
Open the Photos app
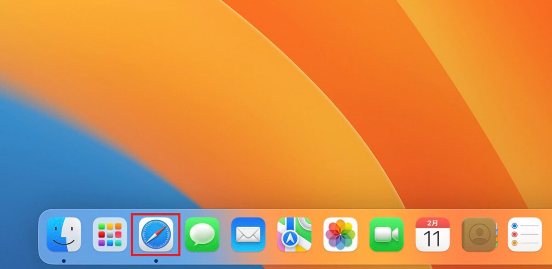340,235
